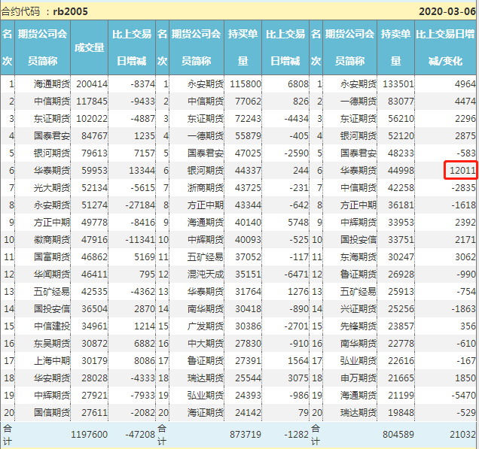
Task: Click 方正中期 in the long position ranking
Action: pyautogui.click(x=206, y=205)
